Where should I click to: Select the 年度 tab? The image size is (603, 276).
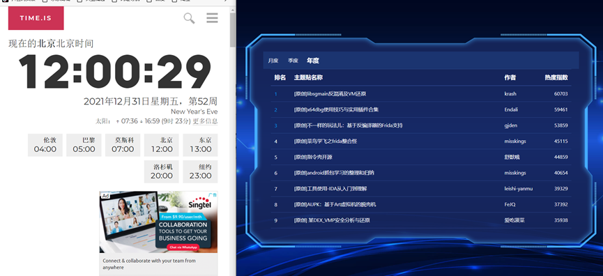[313, 61]
